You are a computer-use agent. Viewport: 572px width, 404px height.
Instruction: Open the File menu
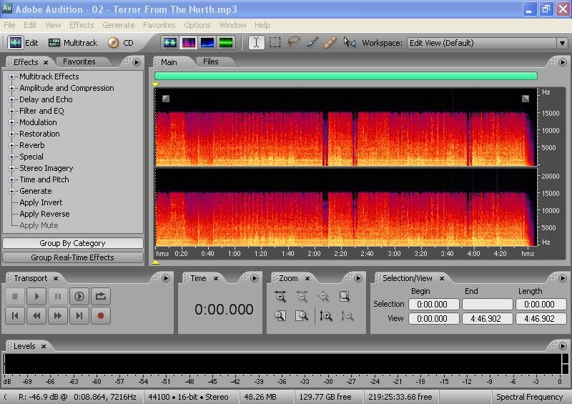[x=9, y=25]
